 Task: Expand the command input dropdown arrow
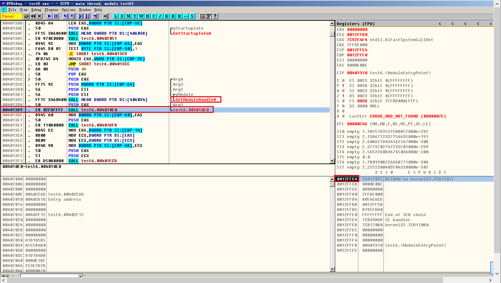(x=81, y=276)
